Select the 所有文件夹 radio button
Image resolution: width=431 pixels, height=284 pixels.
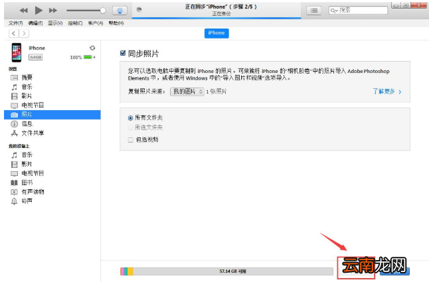point(131,118)
